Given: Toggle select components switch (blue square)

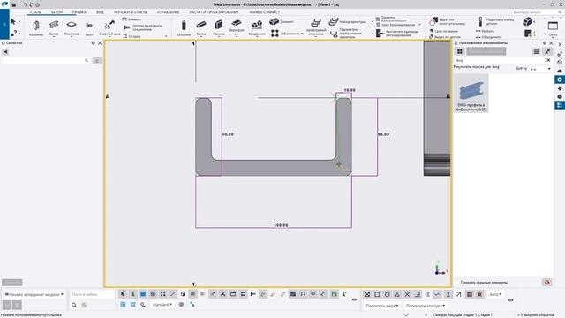Looking at the screenshot, I should click(x=143, y=294).
